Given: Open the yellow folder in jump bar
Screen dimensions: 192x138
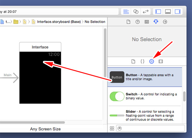Looking at the screenshot, I should coord(16,22).
